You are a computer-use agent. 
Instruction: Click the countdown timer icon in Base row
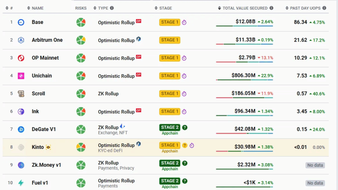click(x=184, y=22)
